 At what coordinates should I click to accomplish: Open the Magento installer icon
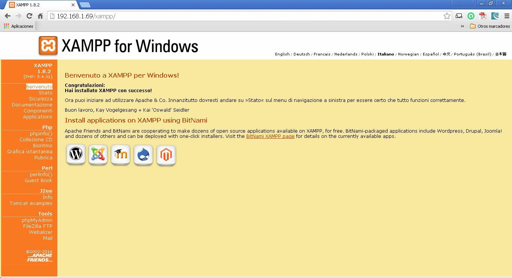166,155
